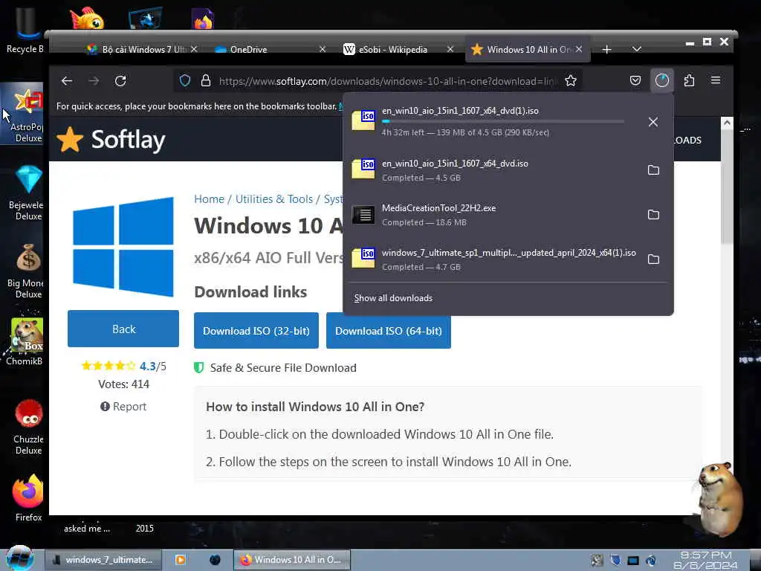Click the Windows 10 logo image

tap(123, 247)
